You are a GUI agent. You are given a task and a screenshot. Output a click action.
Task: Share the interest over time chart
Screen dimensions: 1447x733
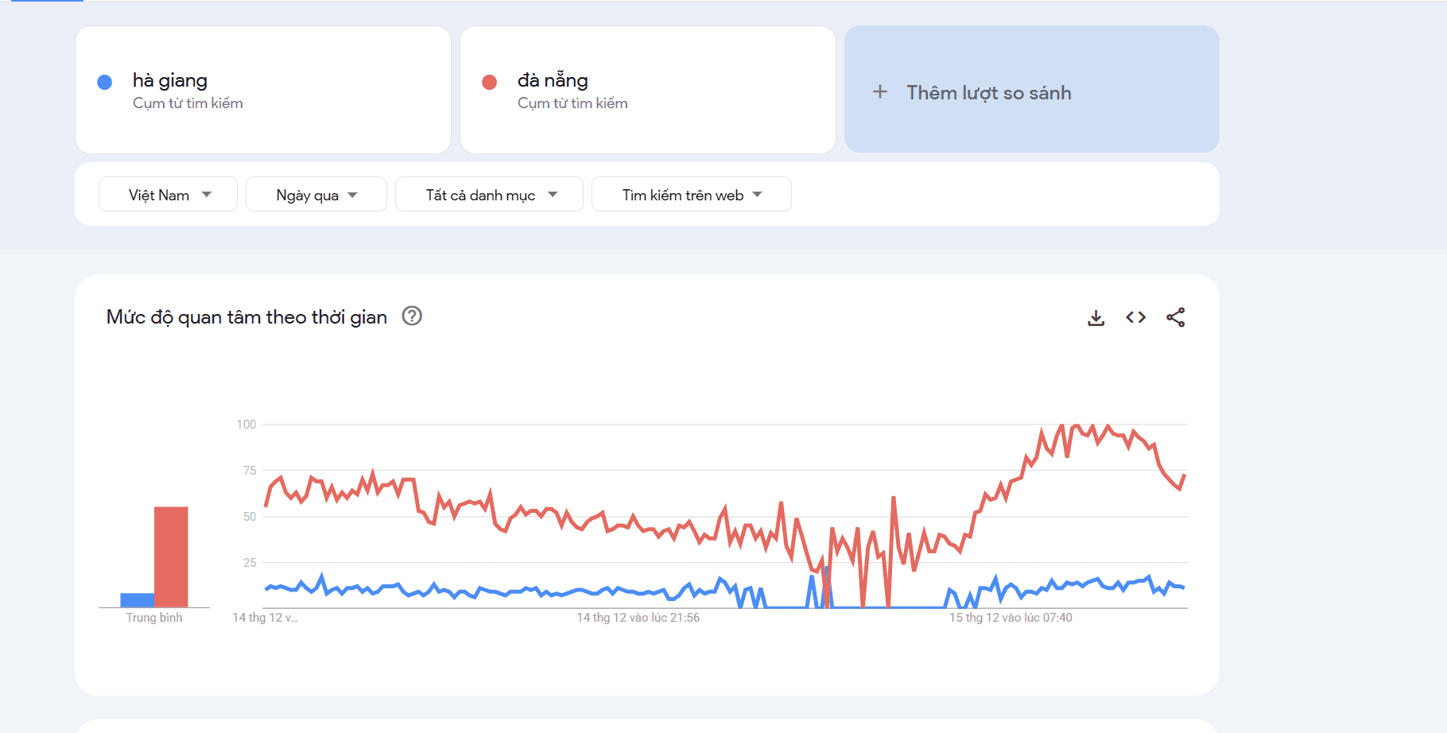pyautogui.click(x=1175, y=317)
